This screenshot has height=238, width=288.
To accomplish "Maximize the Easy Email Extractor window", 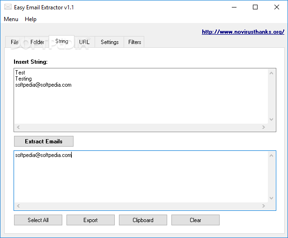I will pos(255,7).
